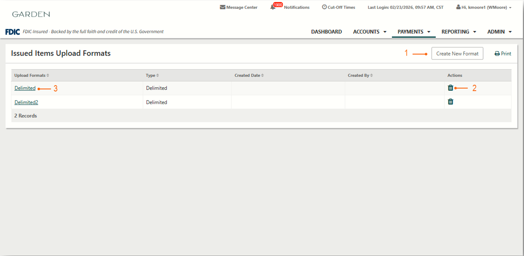View Cut-Off Times clock icon
Image resolution: width=524 pixels, height=256 pixels.
[x=324, y=7]
